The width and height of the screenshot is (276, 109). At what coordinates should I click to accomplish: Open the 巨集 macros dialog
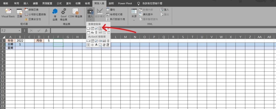19,13
